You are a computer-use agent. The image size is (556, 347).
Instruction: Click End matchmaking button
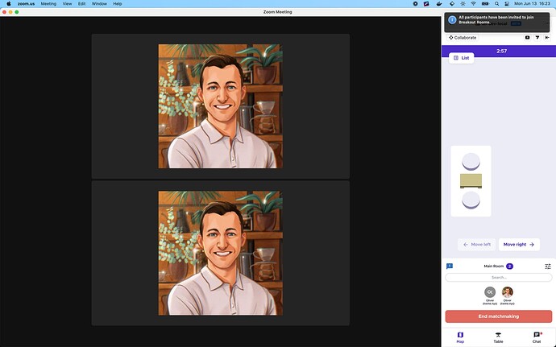click(499, 316)
